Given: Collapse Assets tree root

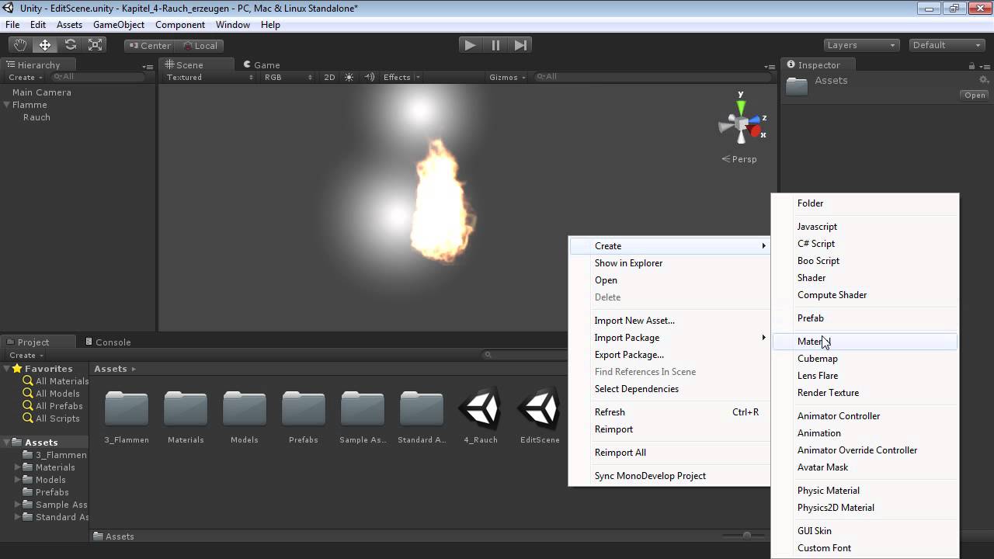Looking at the screenshot, I should click(6, 443).
